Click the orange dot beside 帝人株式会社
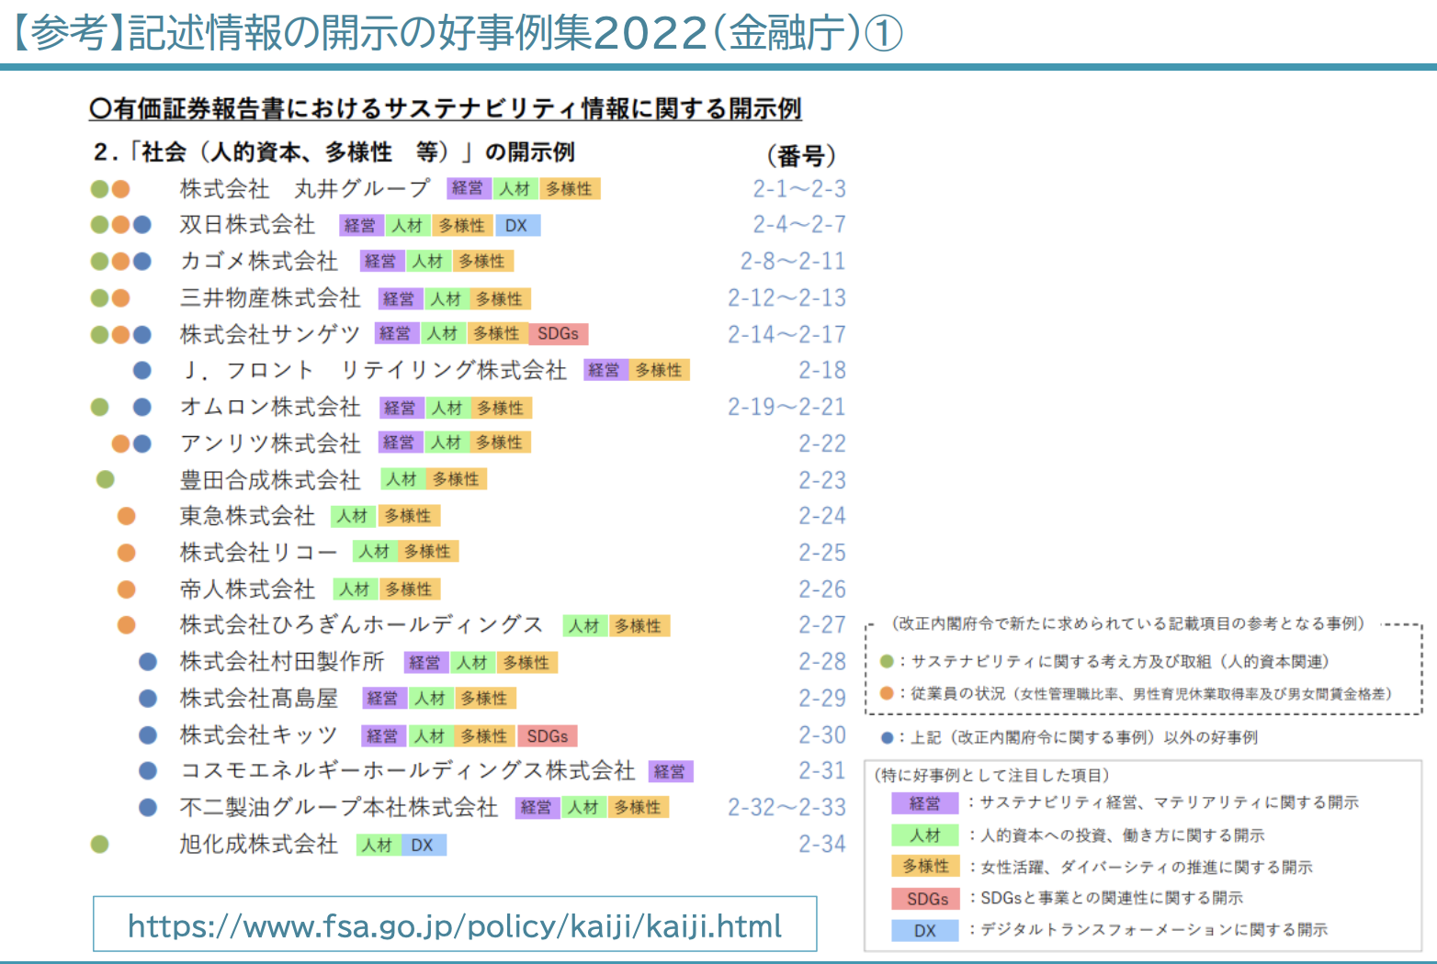 (x=127, y=589)
